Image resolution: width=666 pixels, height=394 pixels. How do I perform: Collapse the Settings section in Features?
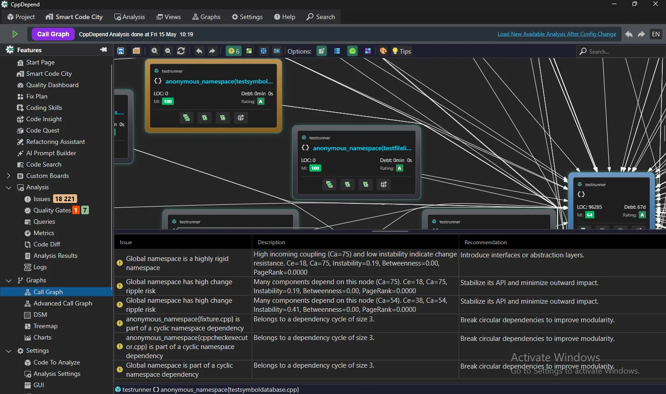pyautogui.click(x=8, y=350)
